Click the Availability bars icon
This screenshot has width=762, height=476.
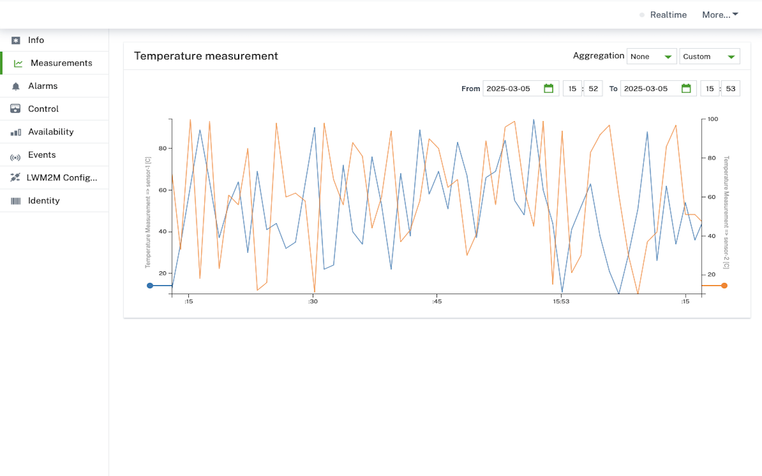coord(16,132)
